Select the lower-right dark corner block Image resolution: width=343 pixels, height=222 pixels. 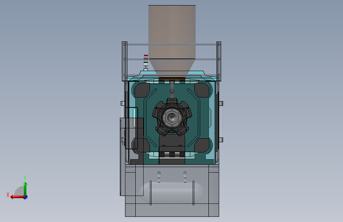[x=202, y=145]
